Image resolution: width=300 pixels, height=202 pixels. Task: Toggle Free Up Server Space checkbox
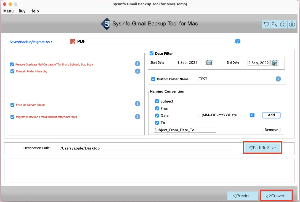[12, 105]
